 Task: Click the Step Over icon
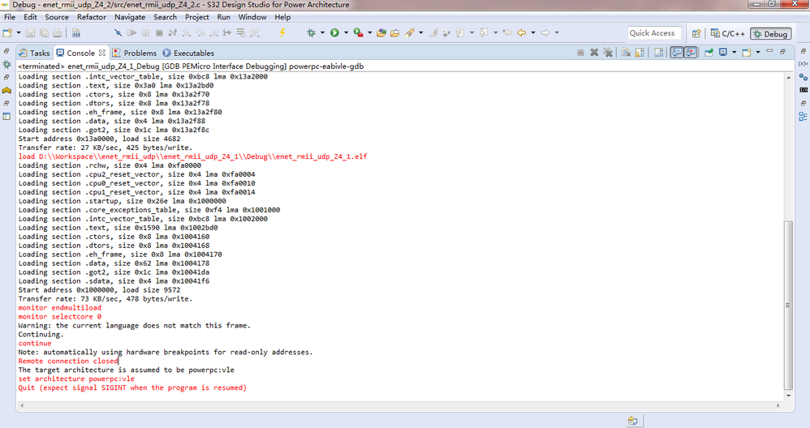(x=200, y=33)
